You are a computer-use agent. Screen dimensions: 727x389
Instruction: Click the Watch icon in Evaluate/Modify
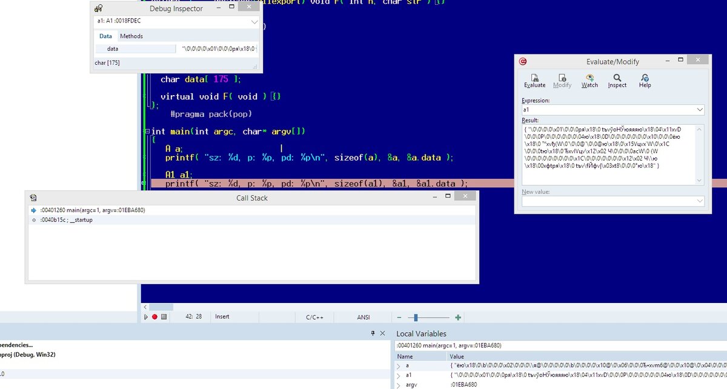589,78
